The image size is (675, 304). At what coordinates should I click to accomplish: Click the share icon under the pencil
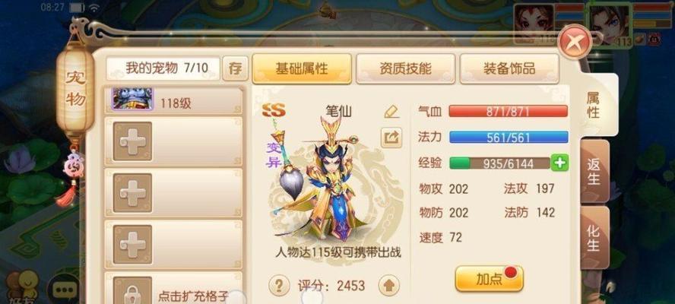[391, 138]
